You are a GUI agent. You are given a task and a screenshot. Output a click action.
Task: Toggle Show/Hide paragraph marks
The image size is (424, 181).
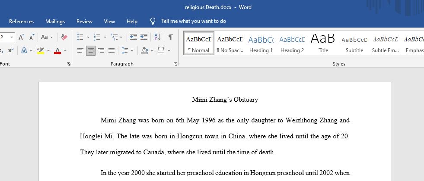[171, 37]
